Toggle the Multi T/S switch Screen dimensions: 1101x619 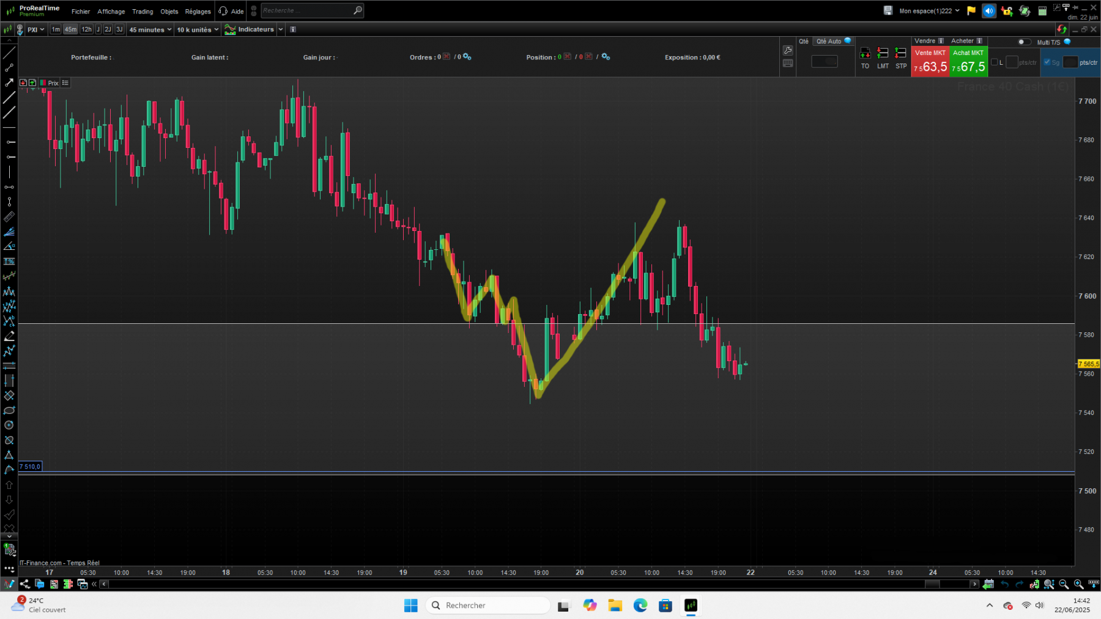[x=1024, y=42]
